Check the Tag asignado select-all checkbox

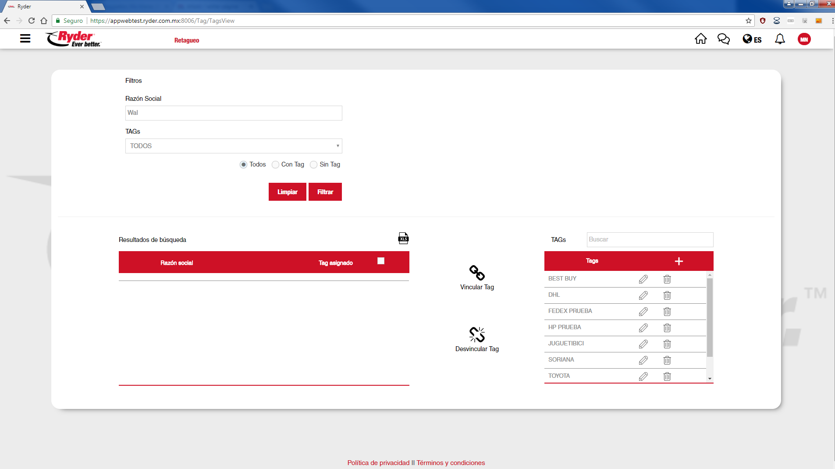pos(381,261)
